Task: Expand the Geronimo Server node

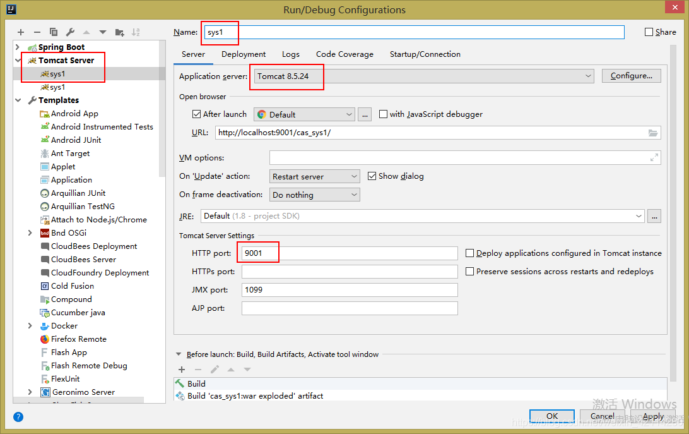Action: [x=30, y=392]
